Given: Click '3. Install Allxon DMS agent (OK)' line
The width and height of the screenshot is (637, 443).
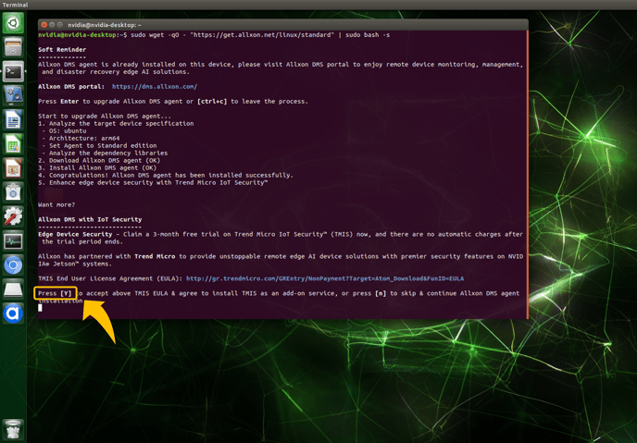Looking at the screenshot, I should coord(97,167).
